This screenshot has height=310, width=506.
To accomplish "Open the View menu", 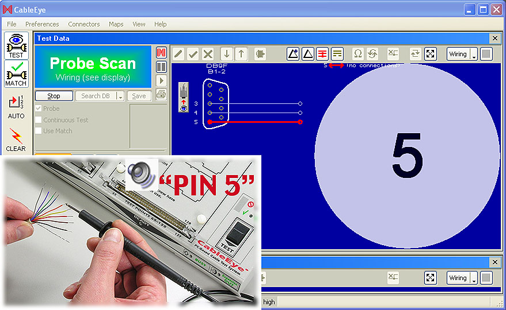I will click(139, 24).
